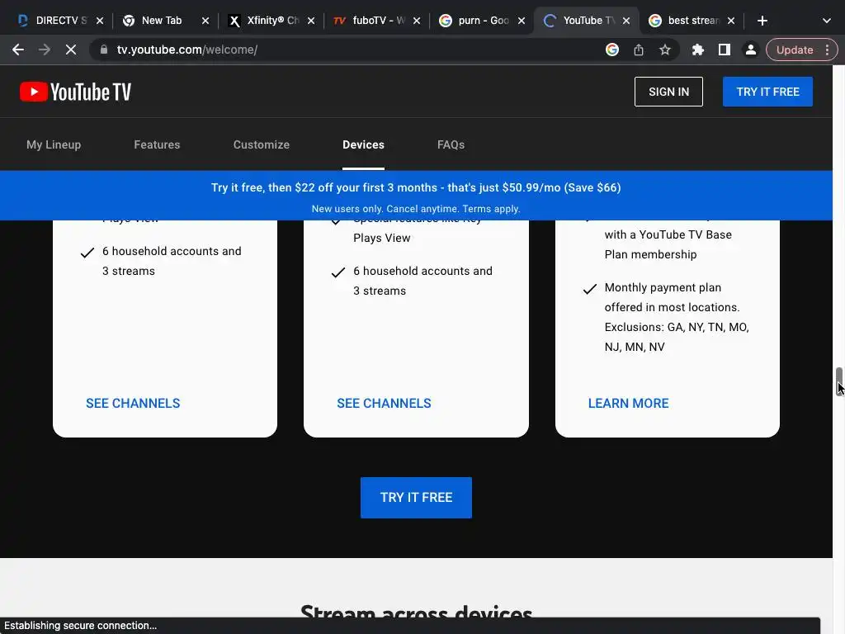Click the header TRY IT FREE button
The width and height of the screenshot is (845, 634).
click(768, 92)
